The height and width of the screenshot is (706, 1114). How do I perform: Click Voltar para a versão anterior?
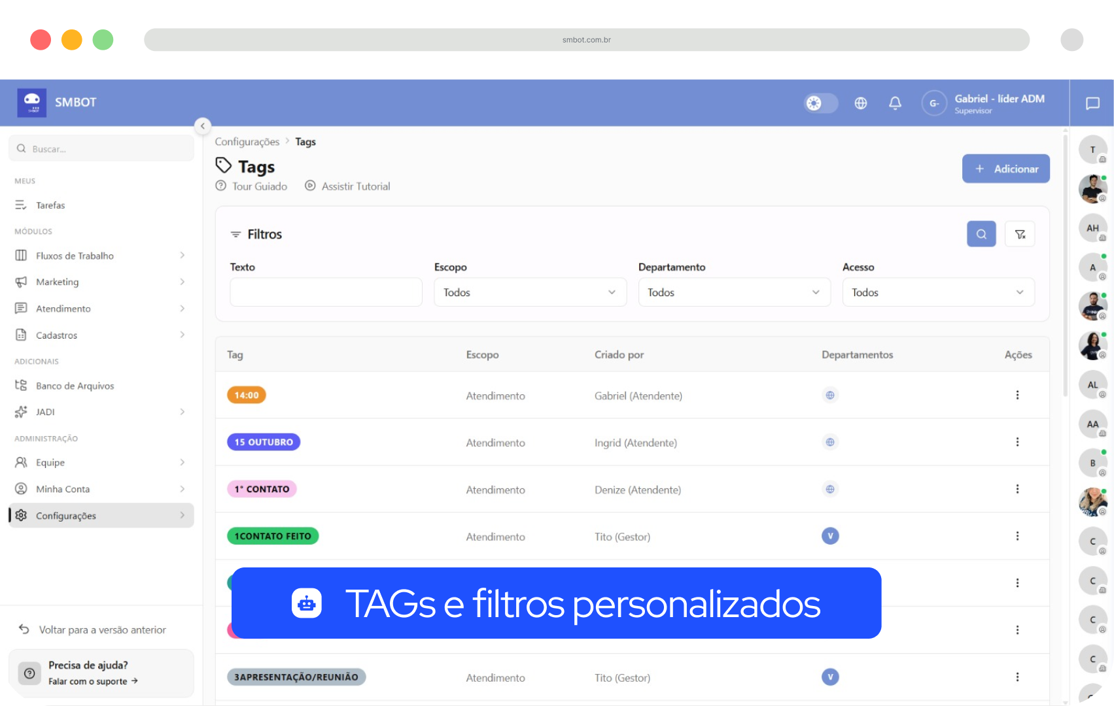[x=92, y=630]
